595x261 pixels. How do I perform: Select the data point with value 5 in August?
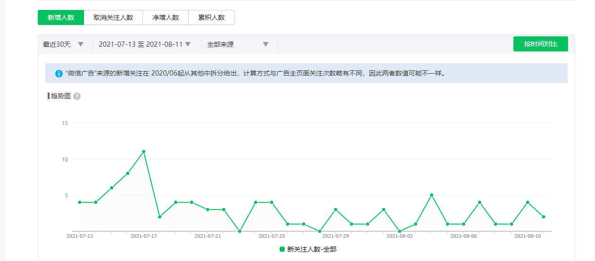point(431,195)
